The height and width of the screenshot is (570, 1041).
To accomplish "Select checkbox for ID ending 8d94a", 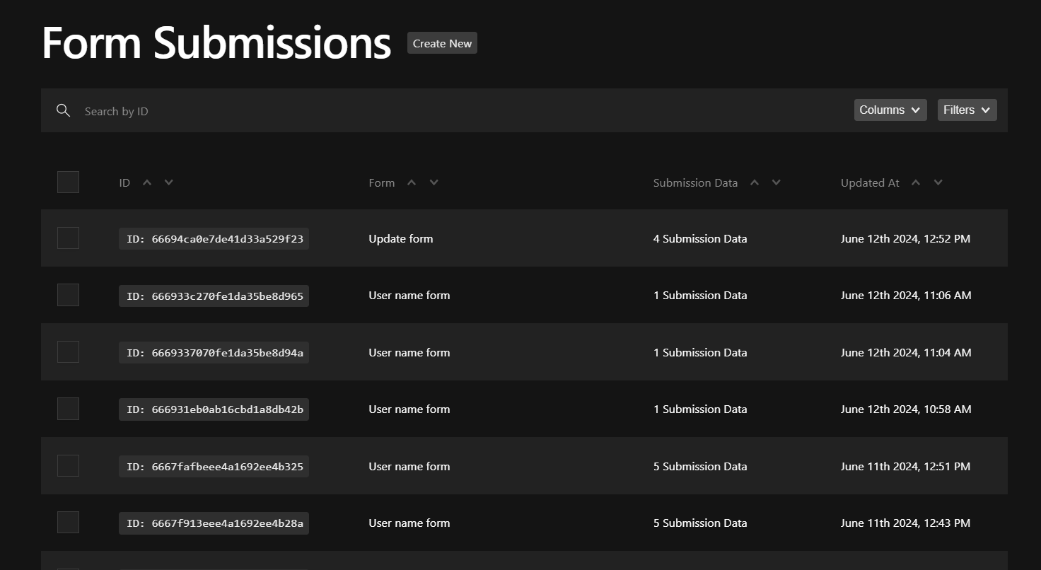I will pos(68,352).
